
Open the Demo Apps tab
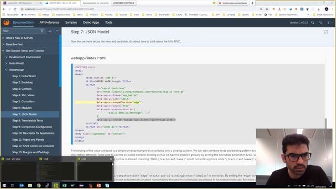[x=91, y=22]
